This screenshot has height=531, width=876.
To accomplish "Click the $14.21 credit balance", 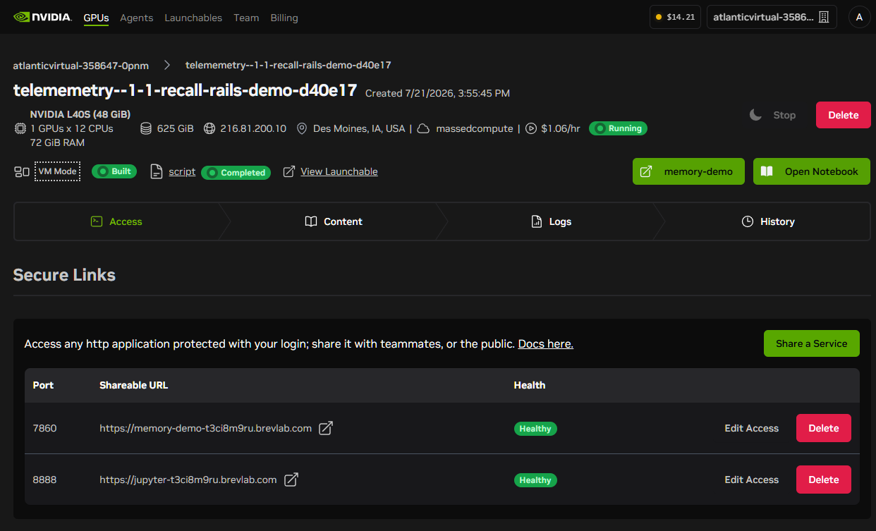I will (675, 17).
